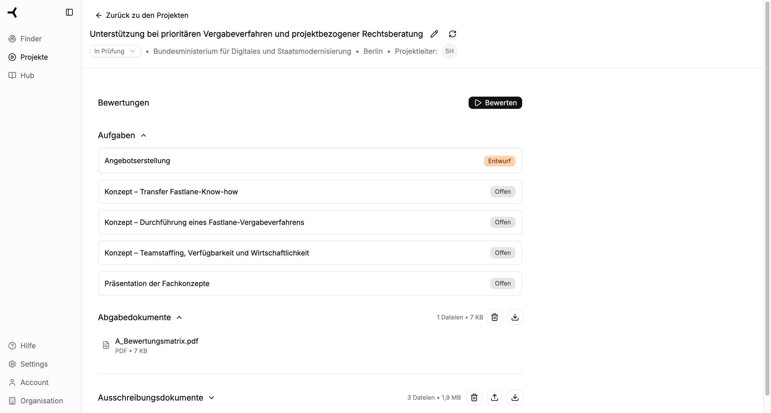Screen dimensions: 771x413
Task: Click the Offen badge on Präsentation der Fachkonzepte
Action: pyautogui.click(x=502, y=283)
